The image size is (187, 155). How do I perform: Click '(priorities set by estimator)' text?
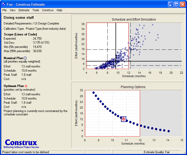tap(20, 90)
